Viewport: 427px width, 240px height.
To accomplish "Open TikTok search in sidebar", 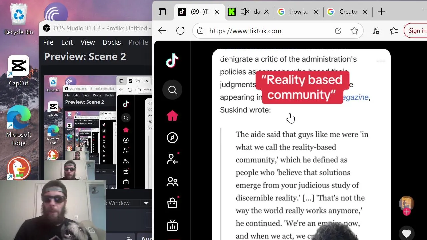I will (172, 90).
